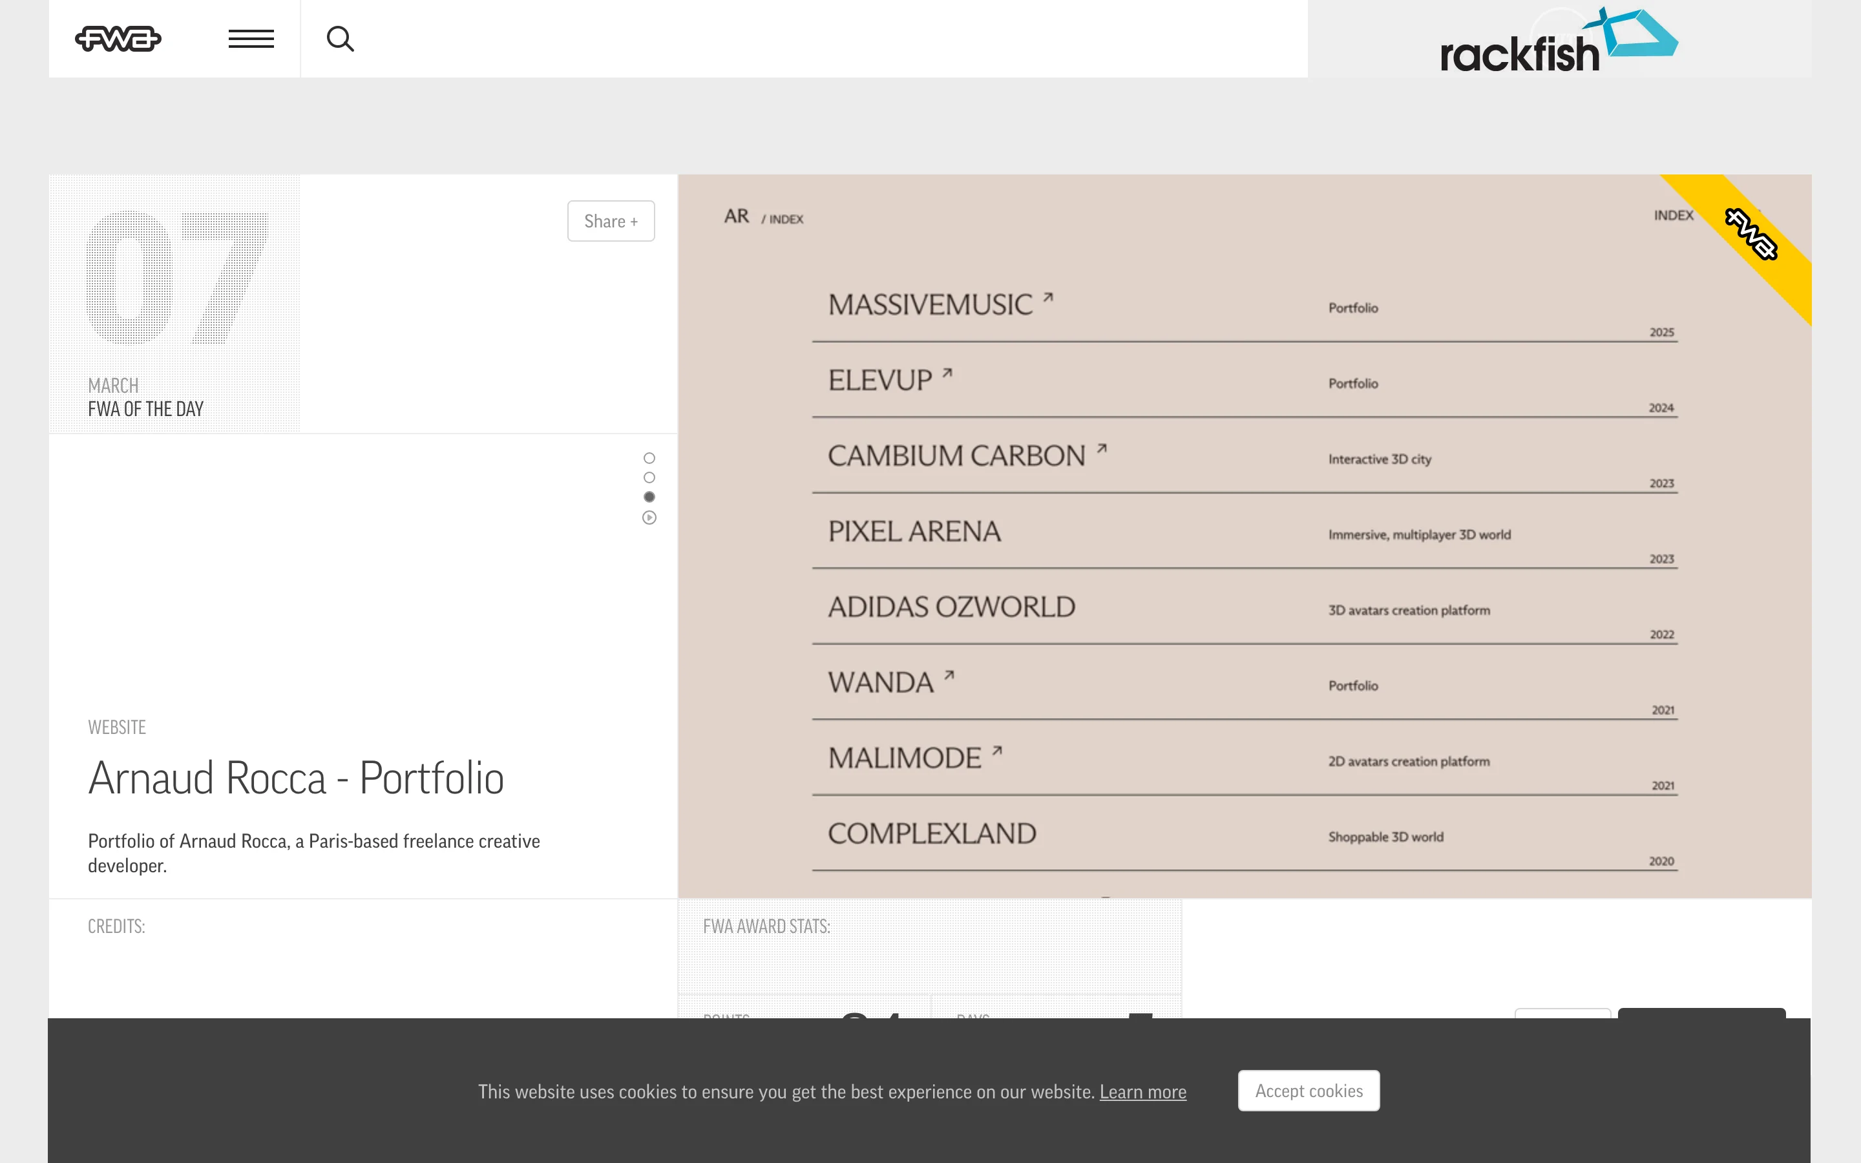
Task: Click the yellow FWA ribbon badge
Action: click(x=1752, y=234)
